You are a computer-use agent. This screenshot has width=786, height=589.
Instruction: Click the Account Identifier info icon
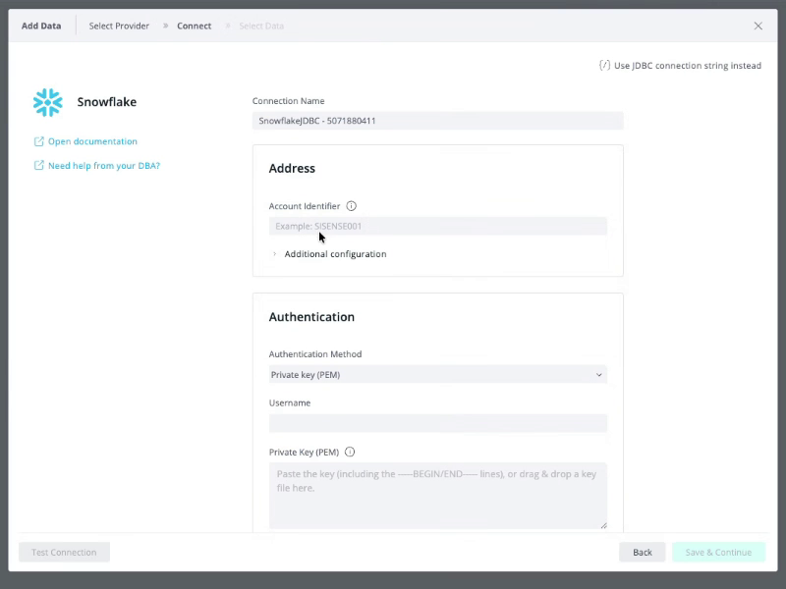click(352, 206)
